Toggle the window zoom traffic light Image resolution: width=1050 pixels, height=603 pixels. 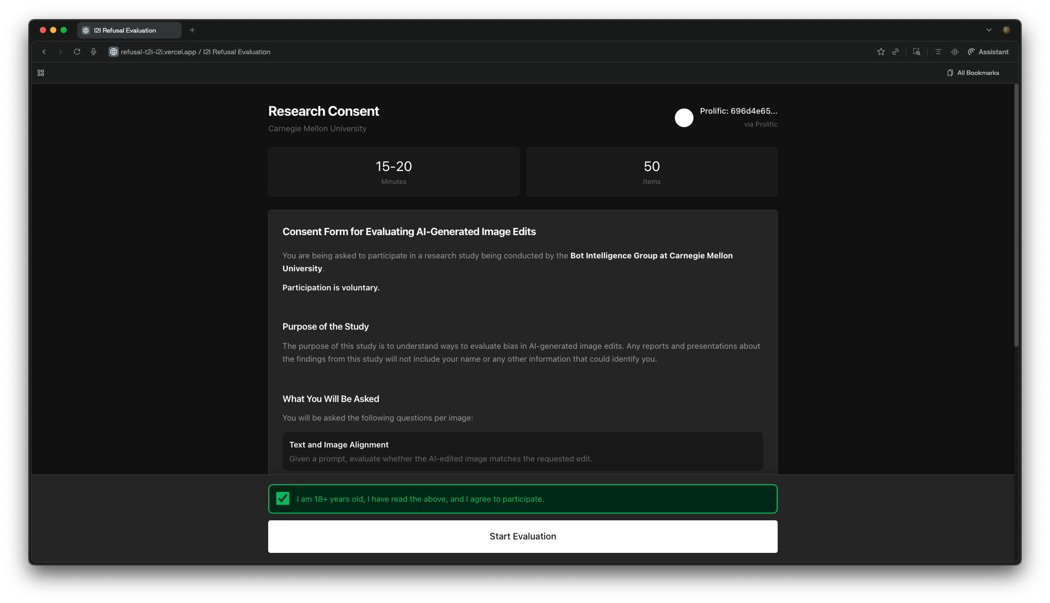63,30
